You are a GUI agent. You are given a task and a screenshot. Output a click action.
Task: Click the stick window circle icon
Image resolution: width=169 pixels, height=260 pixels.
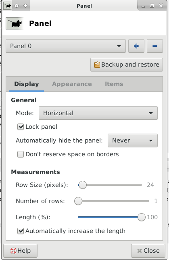[x=17, y=6]
